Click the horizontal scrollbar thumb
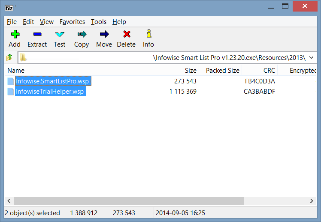 point(129,201)
